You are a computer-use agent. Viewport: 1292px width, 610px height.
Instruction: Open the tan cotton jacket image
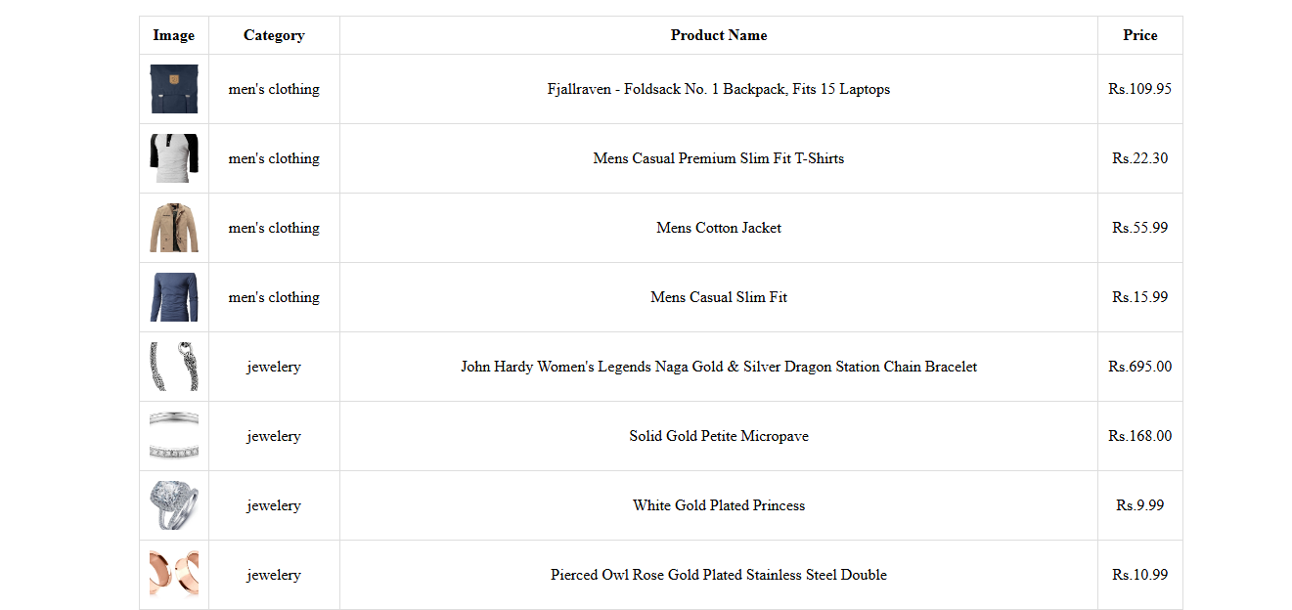click(174, 228)
